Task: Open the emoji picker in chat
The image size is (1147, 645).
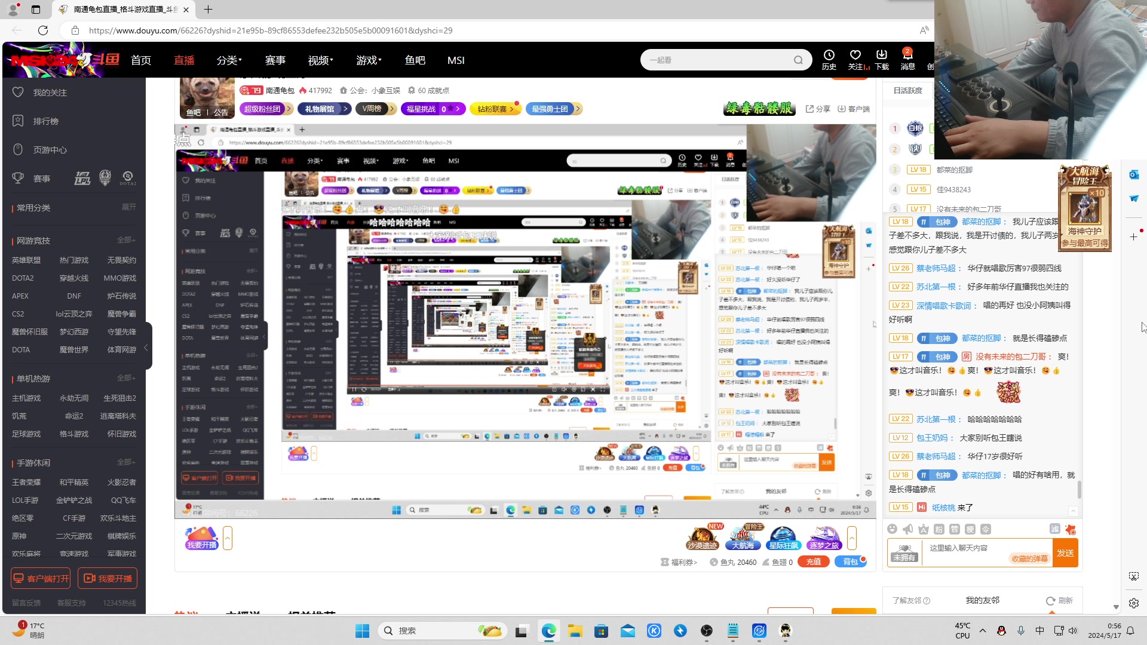Action: (892, 529)
